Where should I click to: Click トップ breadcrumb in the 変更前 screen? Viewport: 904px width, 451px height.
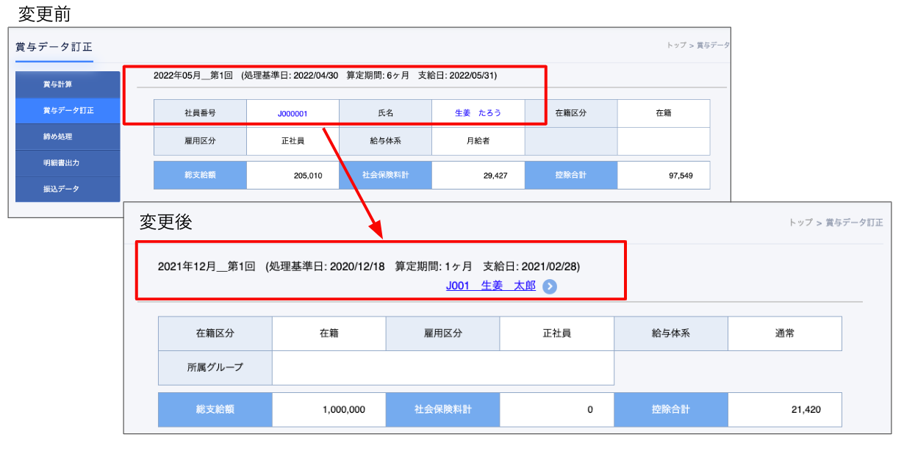(x=676, y=46)
